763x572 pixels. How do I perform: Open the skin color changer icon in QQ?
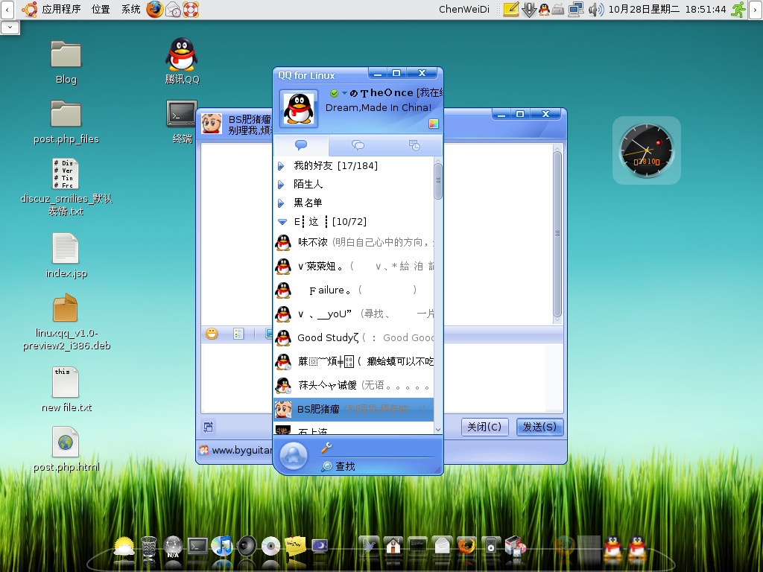[x=433, y=124]
